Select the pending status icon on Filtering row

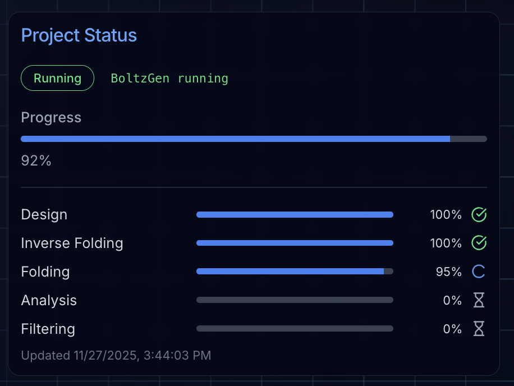[x=479, y=329]
